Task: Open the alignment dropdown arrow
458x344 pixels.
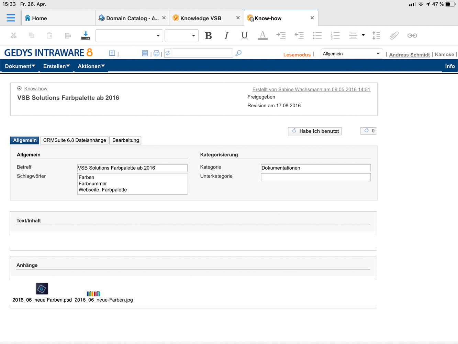Action: click(x=363, y=35)
